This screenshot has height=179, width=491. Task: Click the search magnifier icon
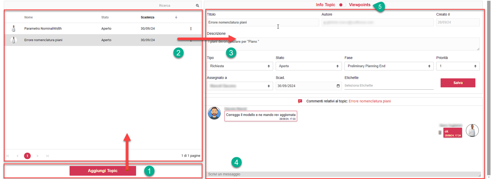tap(197, 6)
